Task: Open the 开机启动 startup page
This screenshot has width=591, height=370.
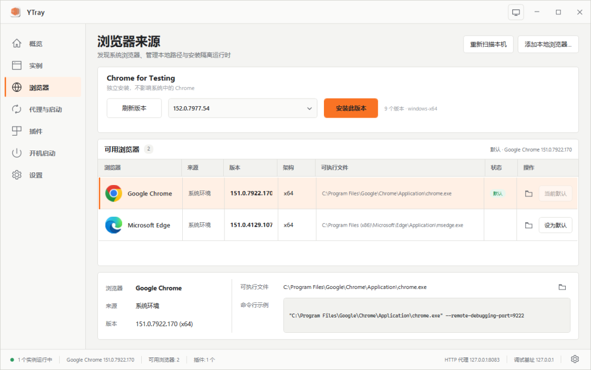Action: [x=43, y=153]
